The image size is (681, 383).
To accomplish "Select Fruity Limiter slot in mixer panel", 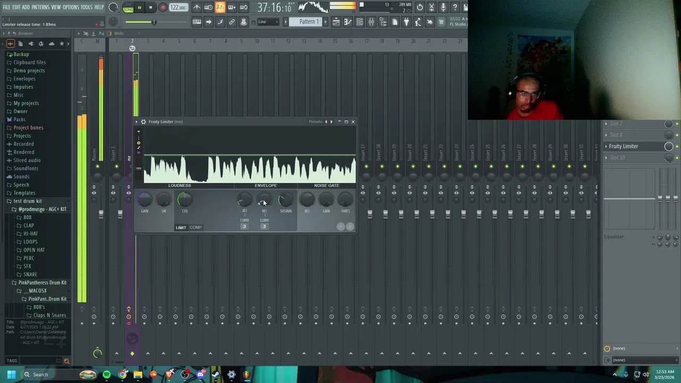I will 633,146.
